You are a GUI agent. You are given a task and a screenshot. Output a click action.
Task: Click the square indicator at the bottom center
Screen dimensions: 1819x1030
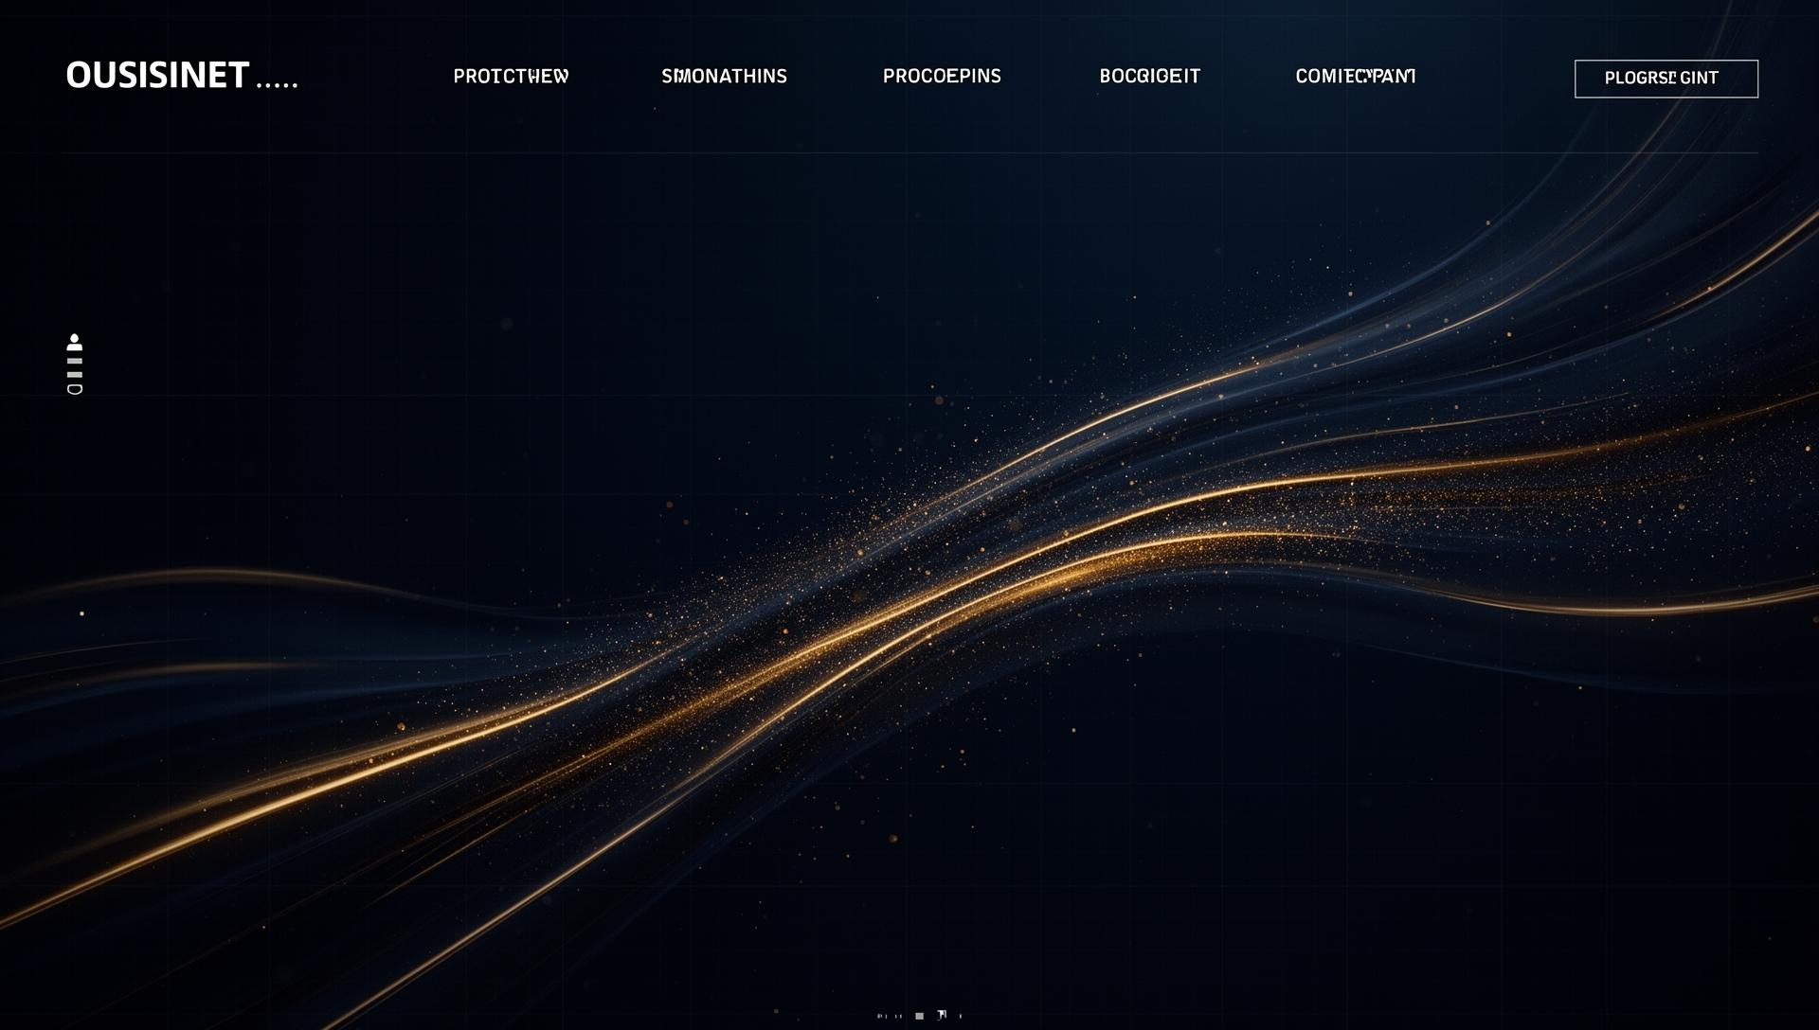[919, 1017]
